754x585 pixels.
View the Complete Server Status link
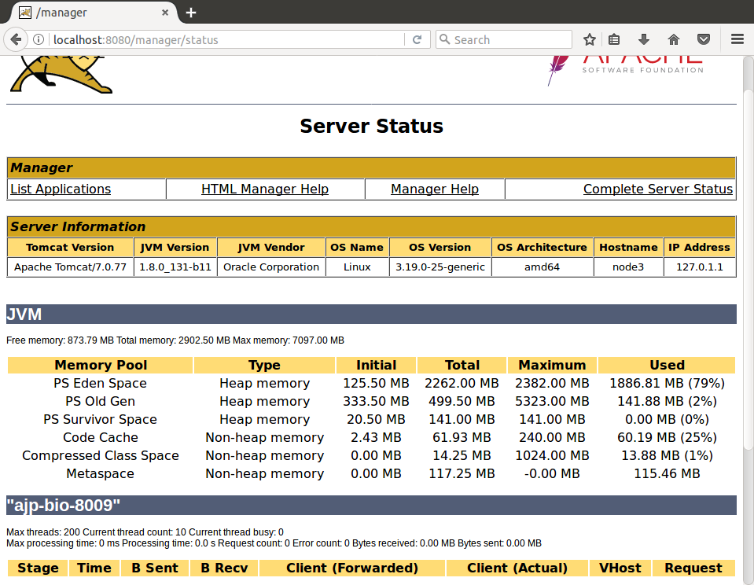(658, 189)
